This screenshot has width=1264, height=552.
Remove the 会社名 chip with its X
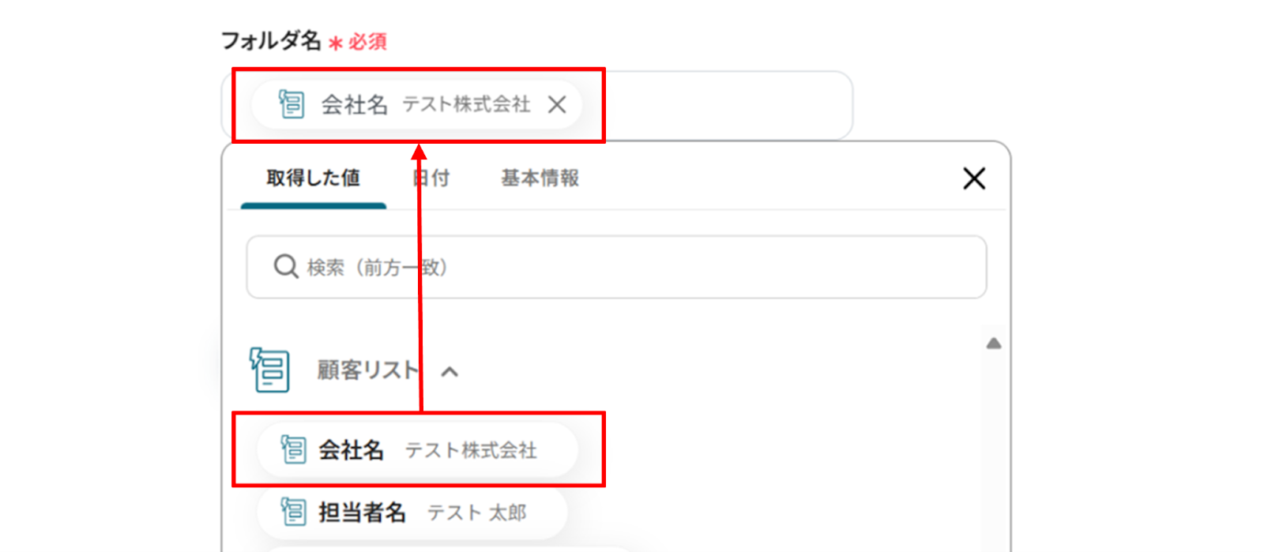click(557, 104)
